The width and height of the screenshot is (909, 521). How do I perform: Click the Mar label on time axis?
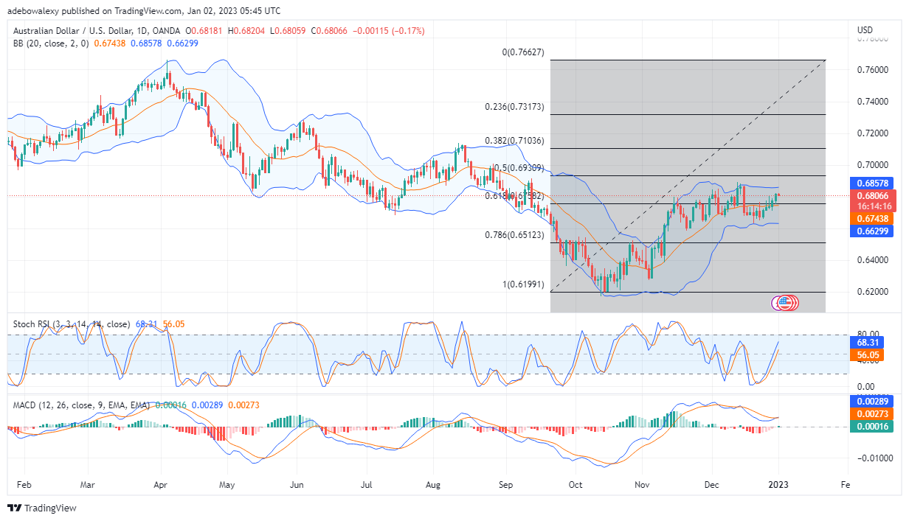(87, 486)
